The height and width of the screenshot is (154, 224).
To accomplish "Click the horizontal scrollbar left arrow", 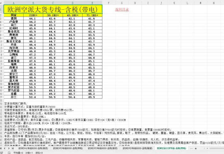I will [x=207, y=149].
